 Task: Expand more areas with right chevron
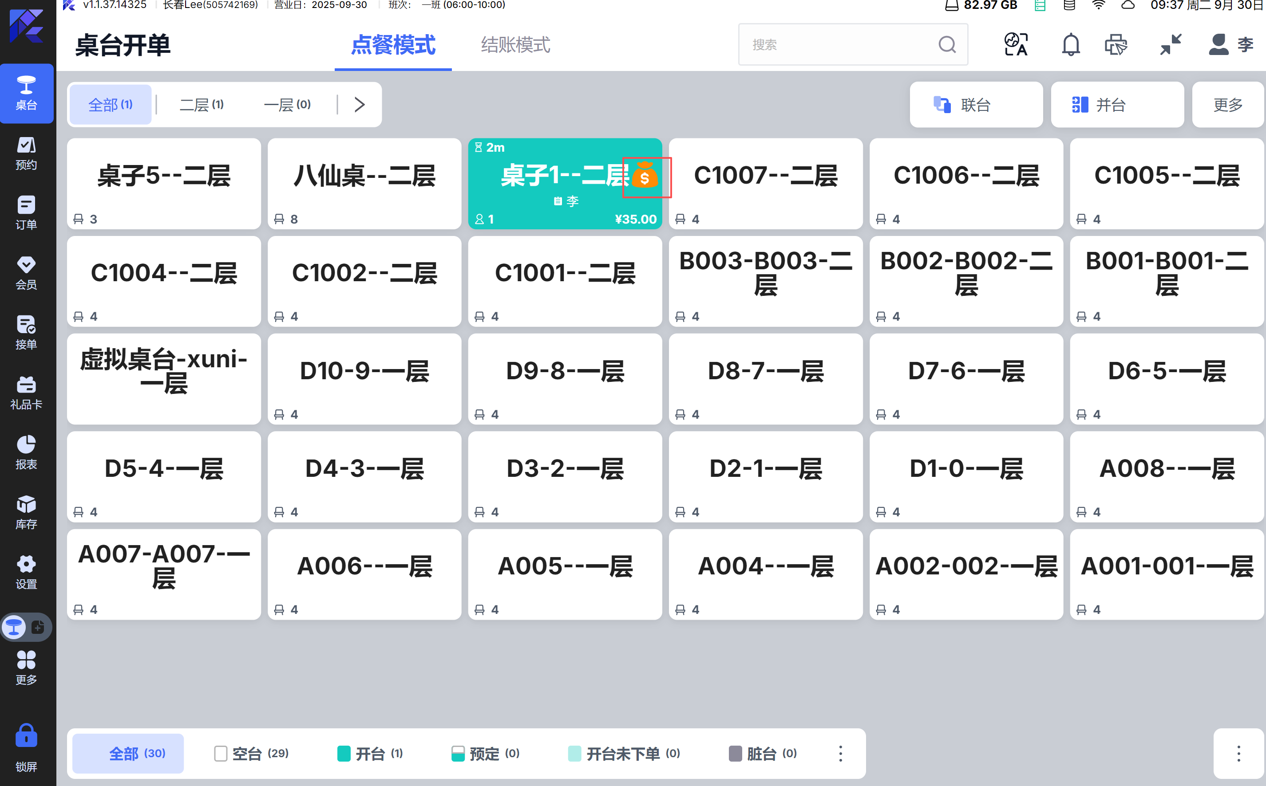click(360, 105)
